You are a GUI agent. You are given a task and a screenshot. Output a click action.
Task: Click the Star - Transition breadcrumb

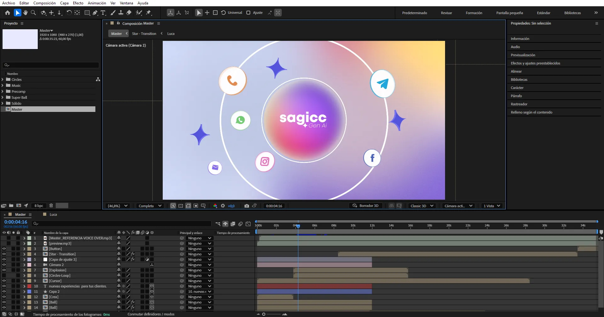pyautogui.click(x=144, y=34)
